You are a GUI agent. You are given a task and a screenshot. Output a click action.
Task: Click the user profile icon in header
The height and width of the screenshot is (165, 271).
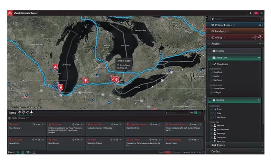(x=250, y=13)
